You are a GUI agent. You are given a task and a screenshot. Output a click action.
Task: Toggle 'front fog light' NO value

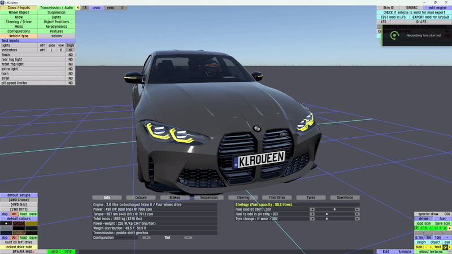[70, 64]
